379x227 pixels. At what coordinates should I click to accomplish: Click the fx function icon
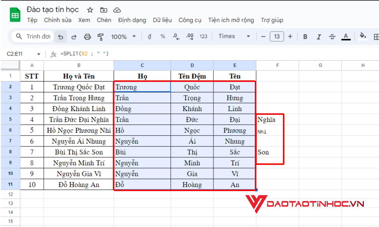click(53, 54)
